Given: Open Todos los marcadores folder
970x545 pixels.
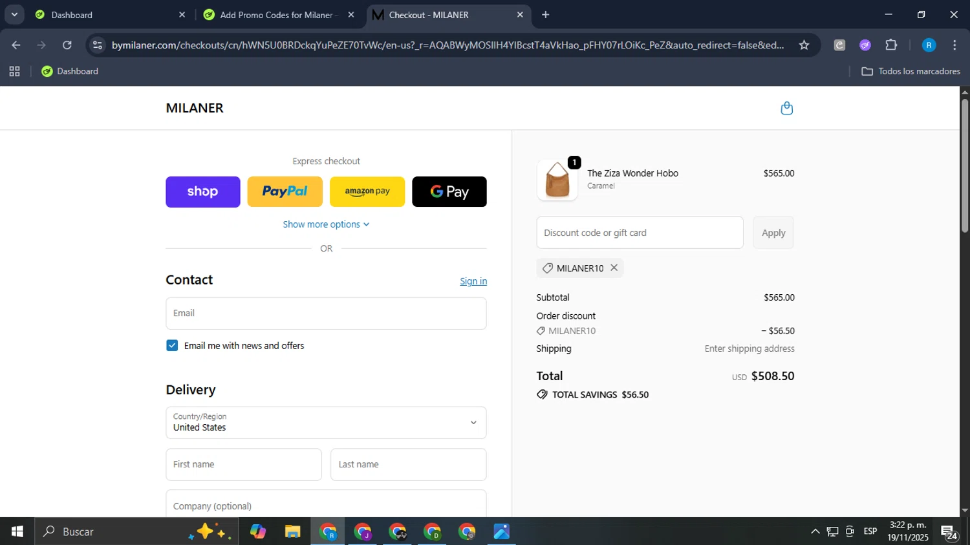Looking at the screenshot, I should click(911, 71).
